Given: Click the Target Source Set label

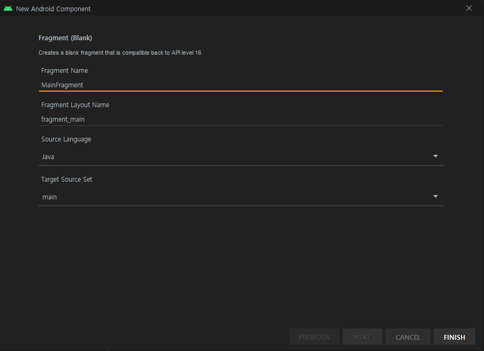Looking at the screenshot, I should coord(67,180).
